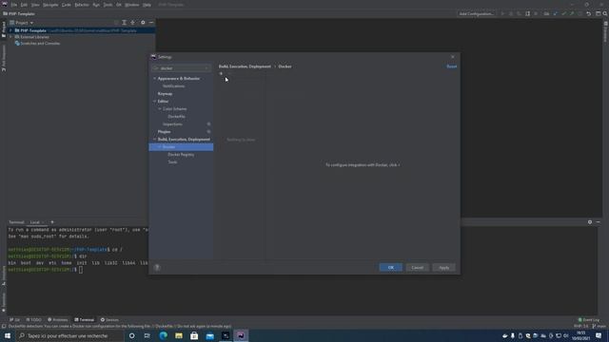Select Docker Registry settings page
This screenshot has width=609, height=342.
pyautogui.click(x=181, y=154)
